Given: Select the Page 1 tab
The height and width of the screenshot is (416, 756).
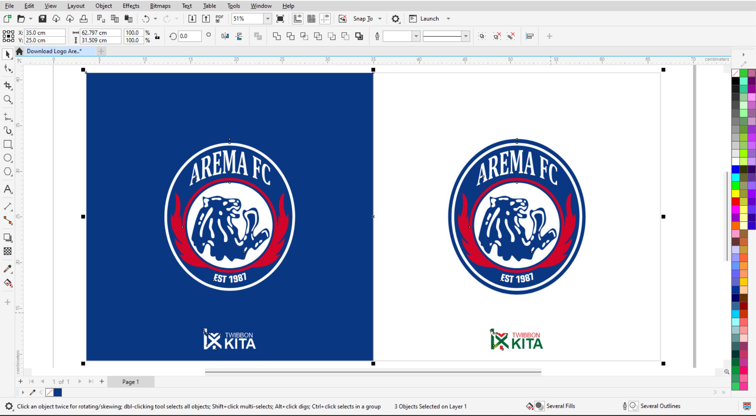Looking at the screenshot, I should click(x=131, y=382).
